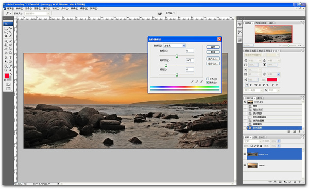
Task: Open the Filter menu
Action: [x=56, y=8]
